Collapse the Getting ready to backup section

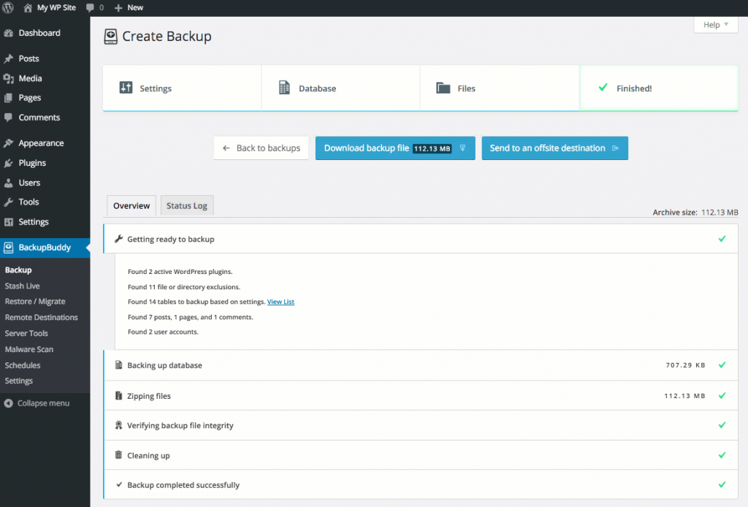click(x=170, y=239)
